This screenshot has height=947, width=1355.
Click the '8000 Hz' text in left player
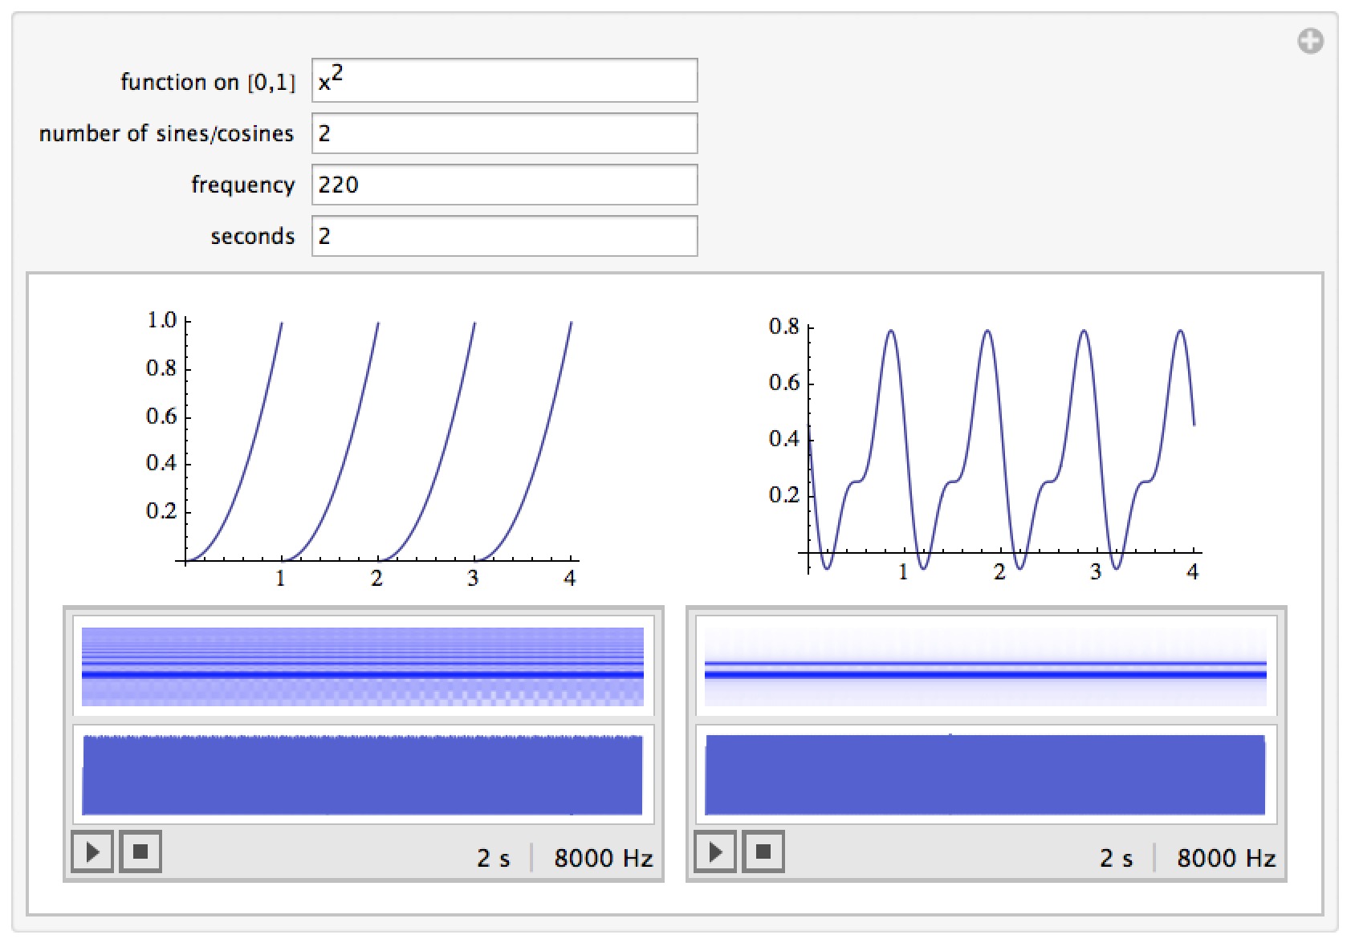603,858
